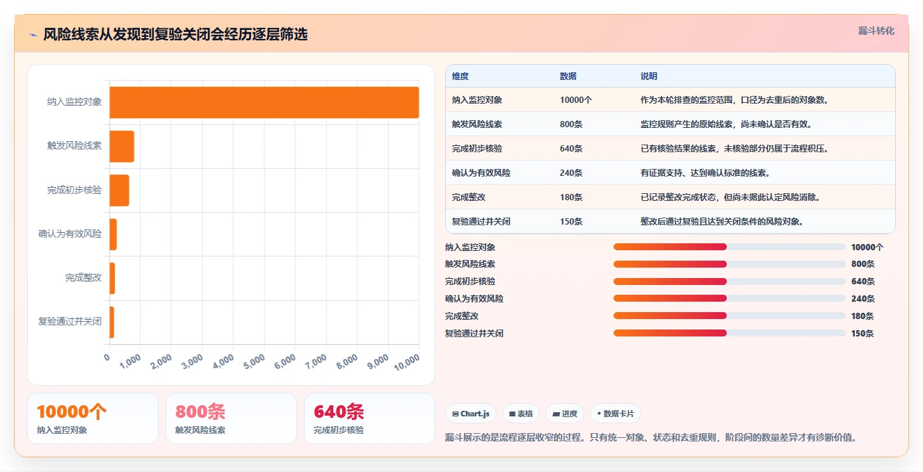Click the 完成整改 progress bar showing 180条
This screenshot has height=472, width=923.
(x=730, y=316)
